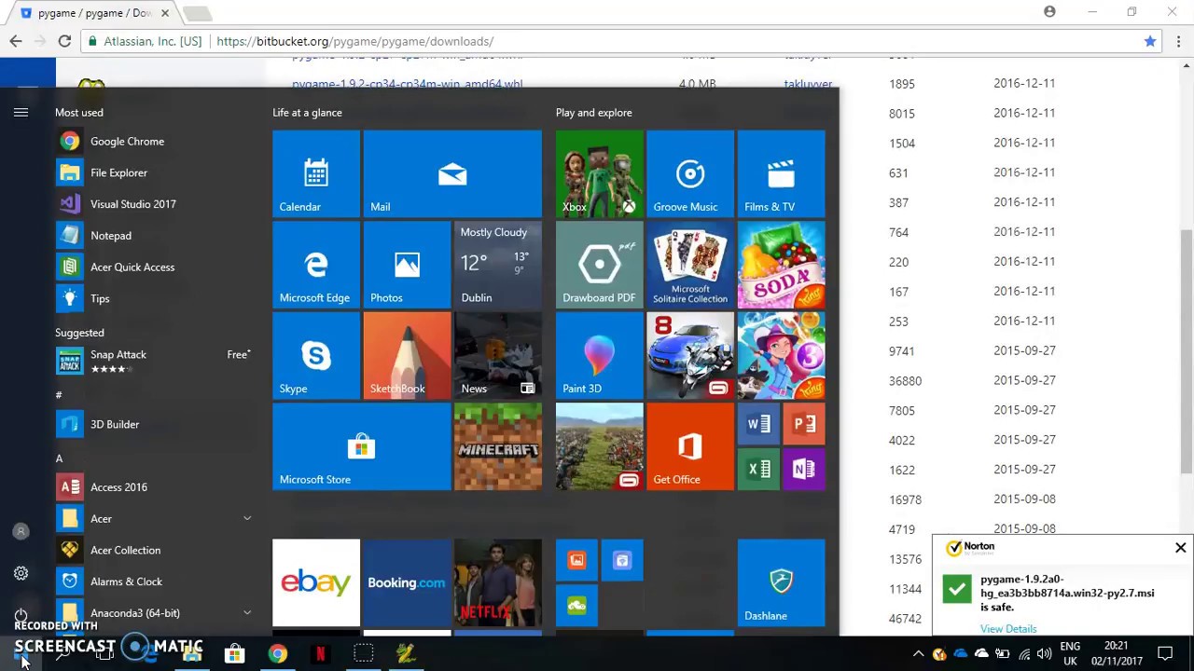Open the Netflix tile
The width and height of the screenshot is (1194, 671).
(x=498, y=582)
